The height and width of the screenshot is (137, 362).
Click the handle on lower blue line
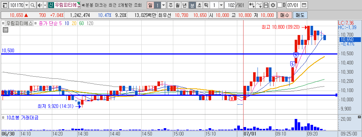pos(336,95)
